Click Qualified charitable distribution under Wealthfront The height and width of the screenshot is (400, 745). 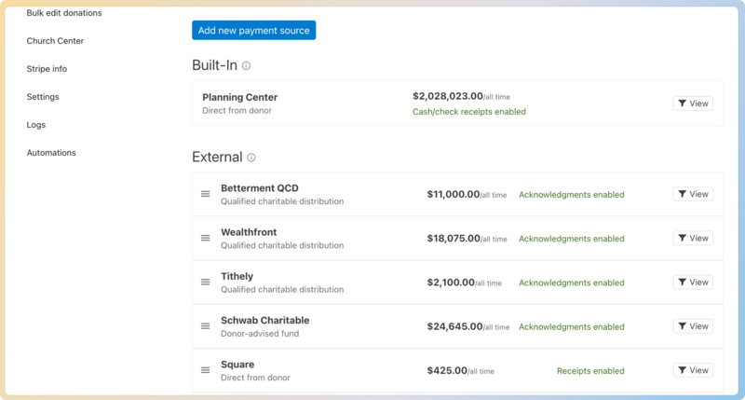coord(282,245)
